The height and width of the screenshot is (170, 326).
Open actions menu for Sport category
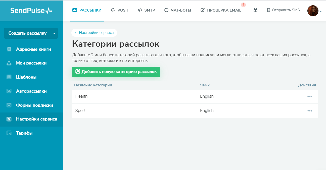click(310, 111)
